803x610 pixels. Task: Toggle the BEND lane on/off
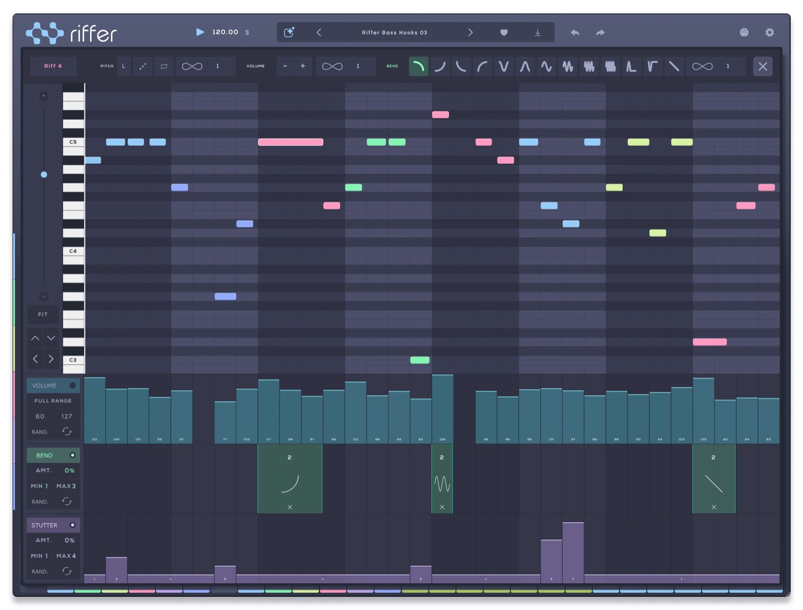pyautogui.click(x=72, y=455)
